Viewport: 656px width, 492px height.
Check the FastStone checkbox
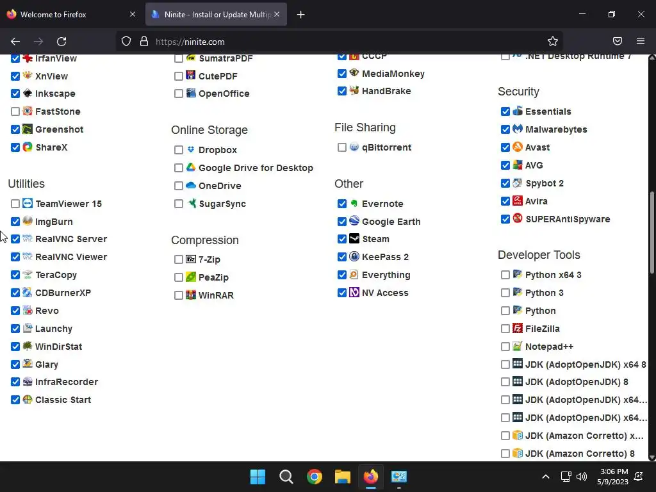pos(15,111)
